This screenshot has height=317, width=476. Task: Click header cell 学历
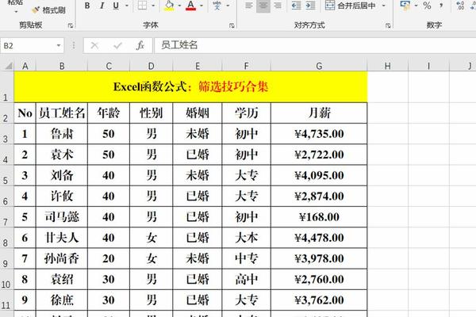click(x=246, y=113)
